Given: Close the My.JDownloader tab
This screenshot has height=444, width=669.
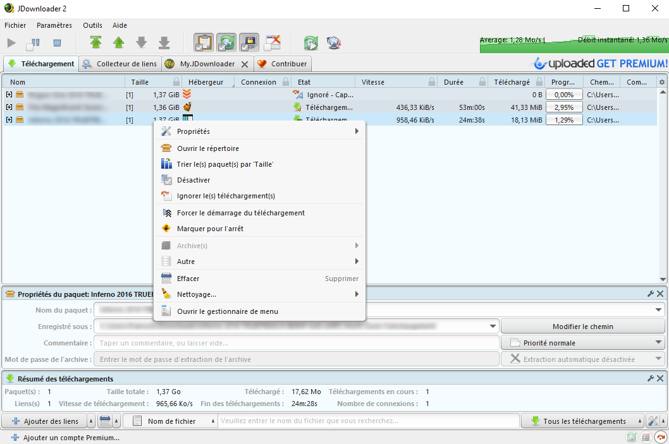Looking at the screenshot, I should [x=245, y=64].
